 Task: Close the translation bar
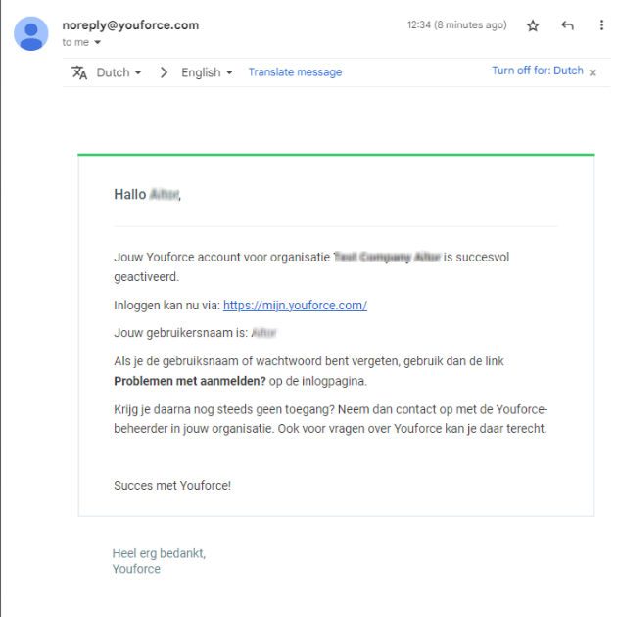tap(593, 72)
